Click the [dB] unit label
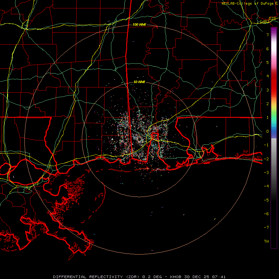Image resolution: width=279 pixels, height=279 pixels. click(x=265, y=22)
